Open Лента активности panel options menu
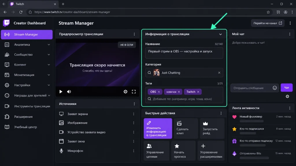Screen dimensions: 296x166 coord(290,108)
